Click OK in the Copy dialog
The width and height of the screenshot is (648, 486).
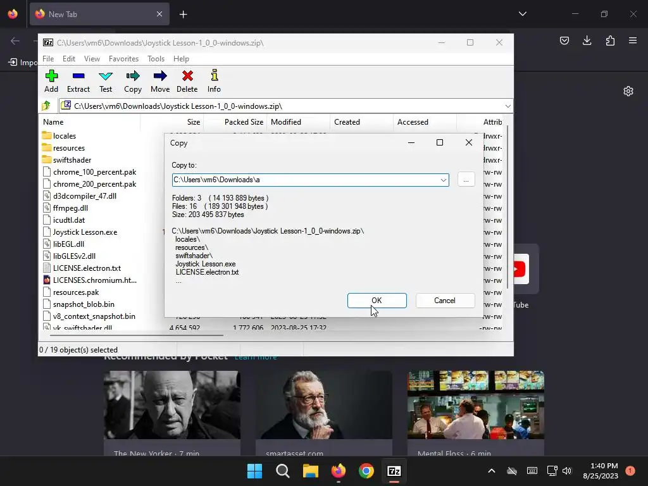point(377,301)
